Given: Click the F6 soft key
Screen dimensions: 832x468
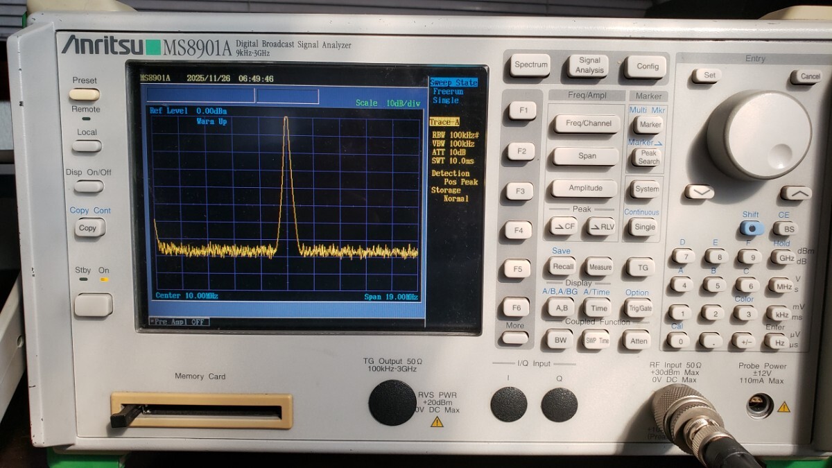Looking at the screenshot, I should (515, 306).
